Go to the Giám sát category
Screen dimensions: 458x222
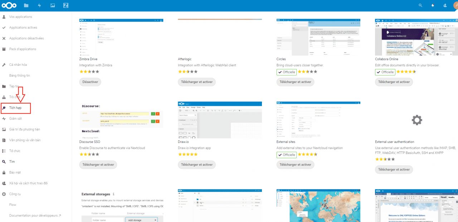(x=15, y=119)
